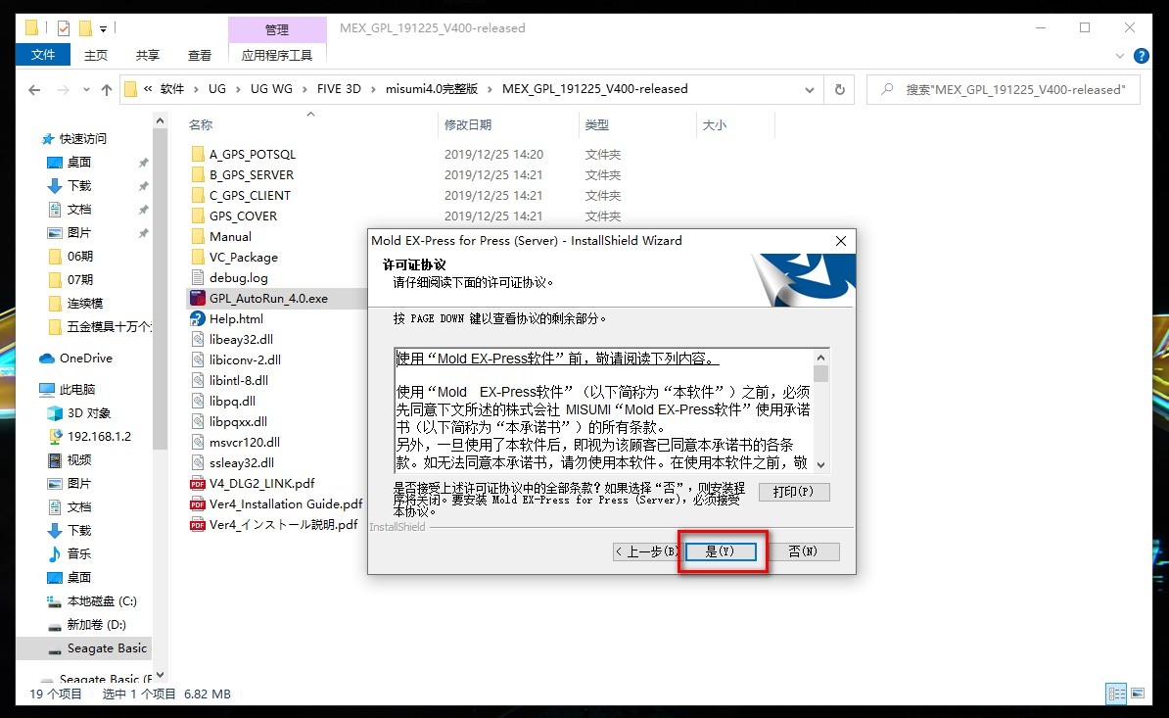Click inside the folder search box
This screenshot has width=1169, height=718.
point(1003,89)
